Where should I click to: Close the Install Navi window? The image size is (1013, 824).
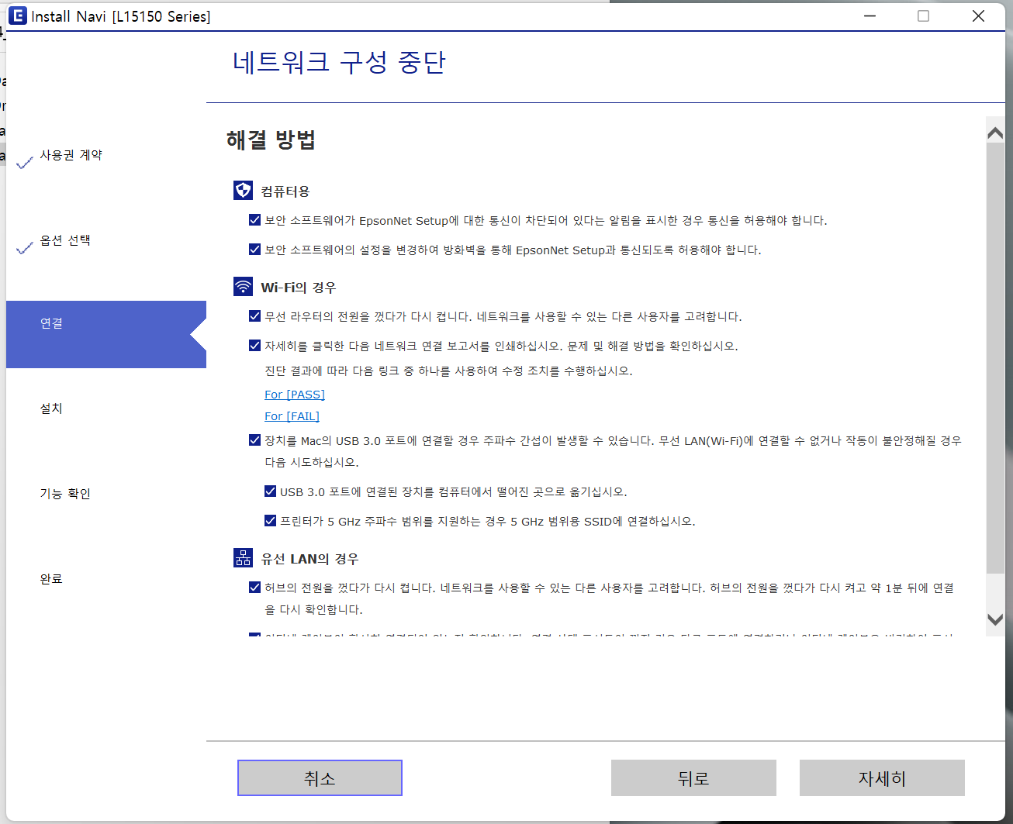click(978, 16)
